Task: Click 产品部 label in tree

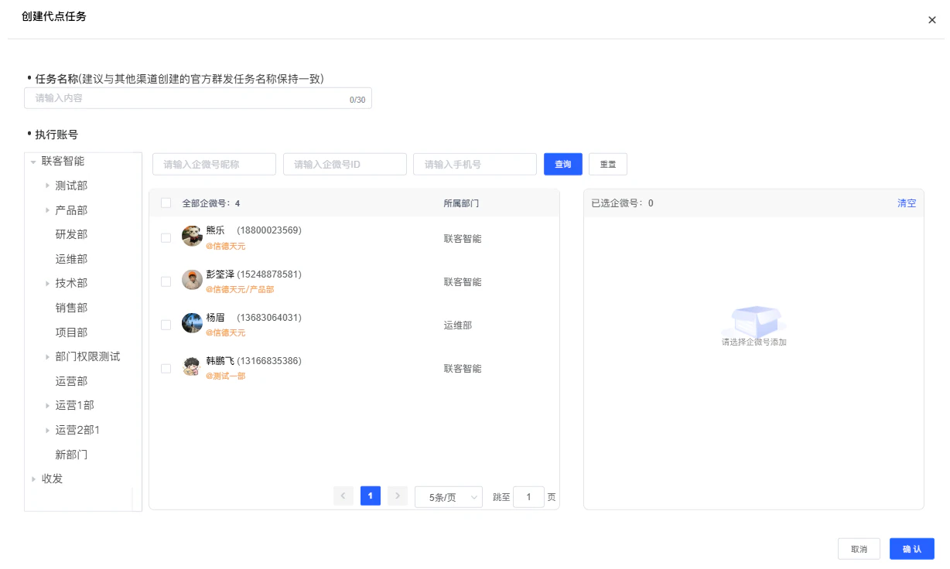Action: [x=71, y=210]
